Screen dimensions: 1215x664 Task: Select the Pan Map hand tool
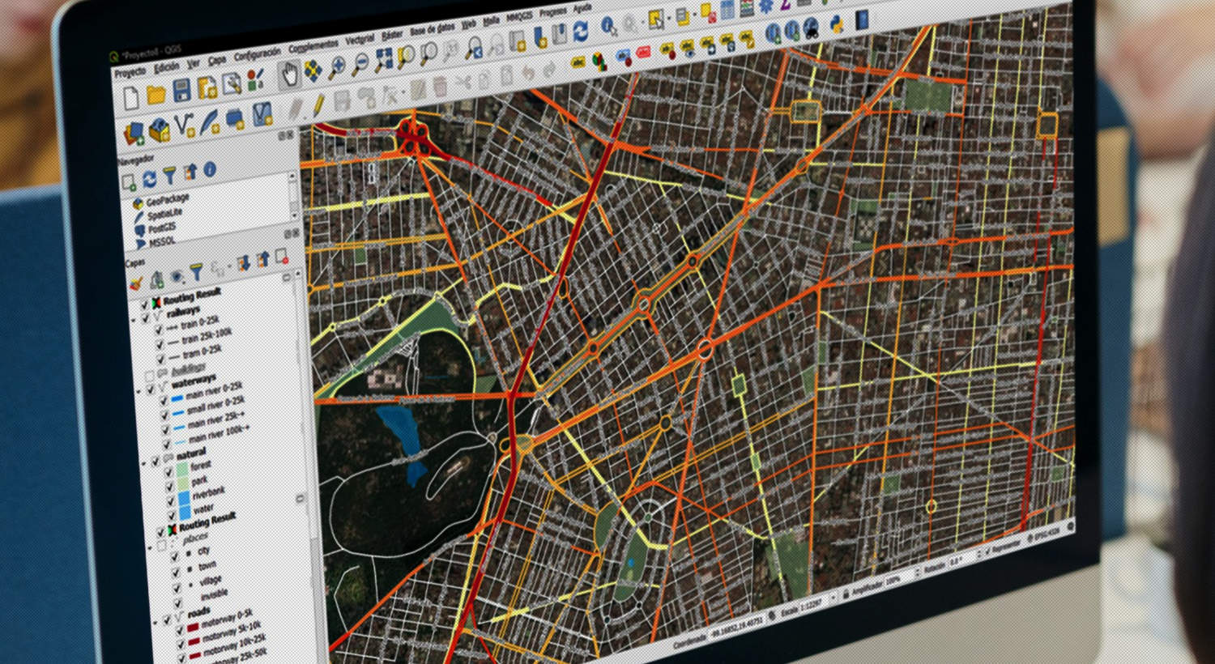coord(290,70)
